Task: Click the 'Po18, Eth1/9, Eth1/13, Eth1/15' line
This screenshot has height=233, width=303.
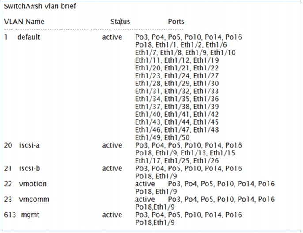Action: pyautogui.click(x=185, y=153)
